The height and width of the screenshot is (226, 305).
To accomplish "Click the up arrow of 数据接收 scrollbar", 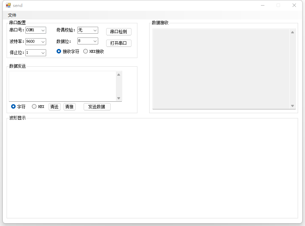I will (293, 32).
